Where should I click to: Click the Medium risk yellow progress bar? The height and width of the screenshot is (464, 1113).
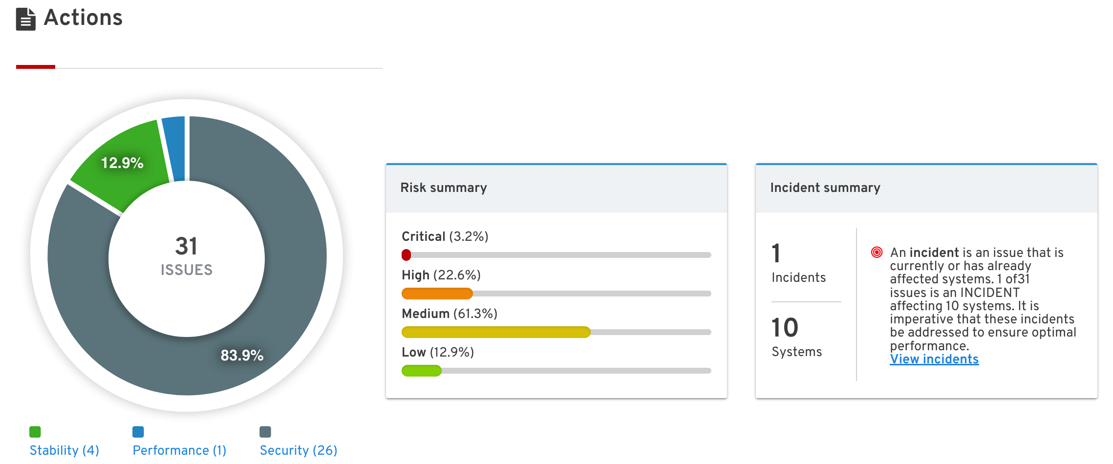tap(495, 332)
